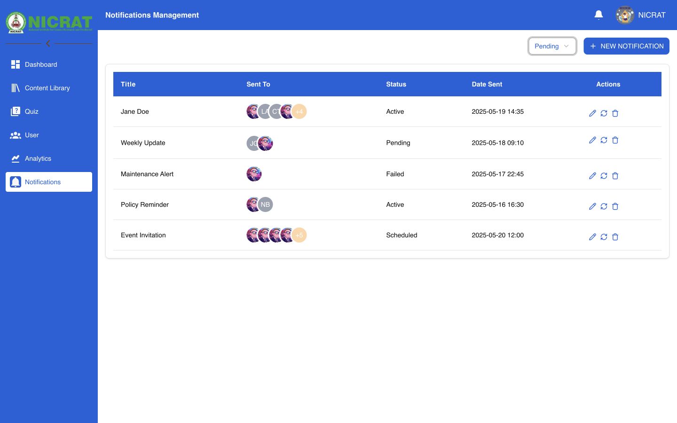Screen dimensions: 677x423
Task: Open Analytics in the sidebar
Action: pos(49,158)
